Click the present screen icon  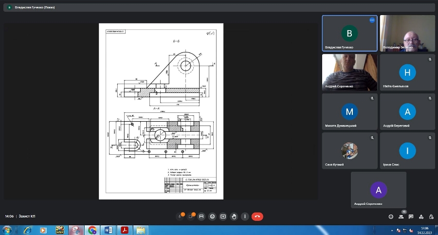(223, 216)
